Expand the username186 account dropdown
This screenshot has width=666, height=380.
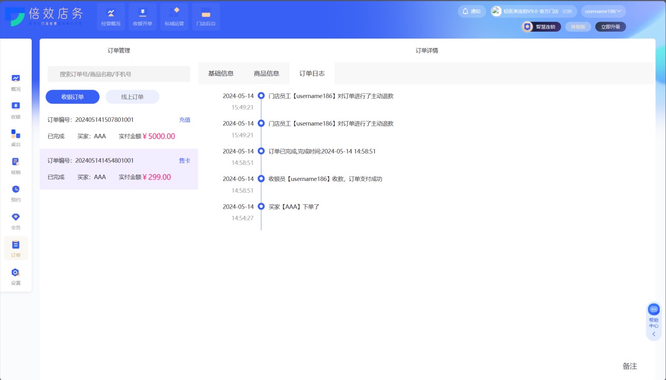click(603, 11)
